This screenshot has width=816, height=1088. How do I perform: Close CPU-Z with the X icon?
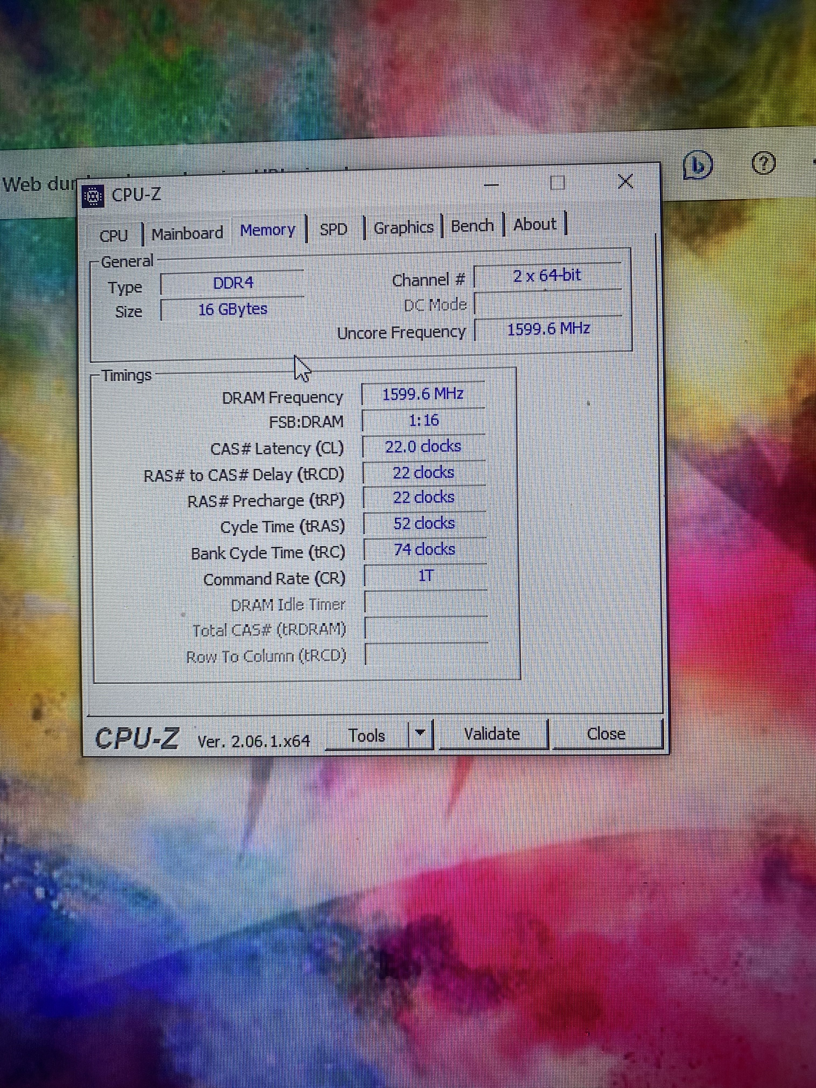(625, 182)
